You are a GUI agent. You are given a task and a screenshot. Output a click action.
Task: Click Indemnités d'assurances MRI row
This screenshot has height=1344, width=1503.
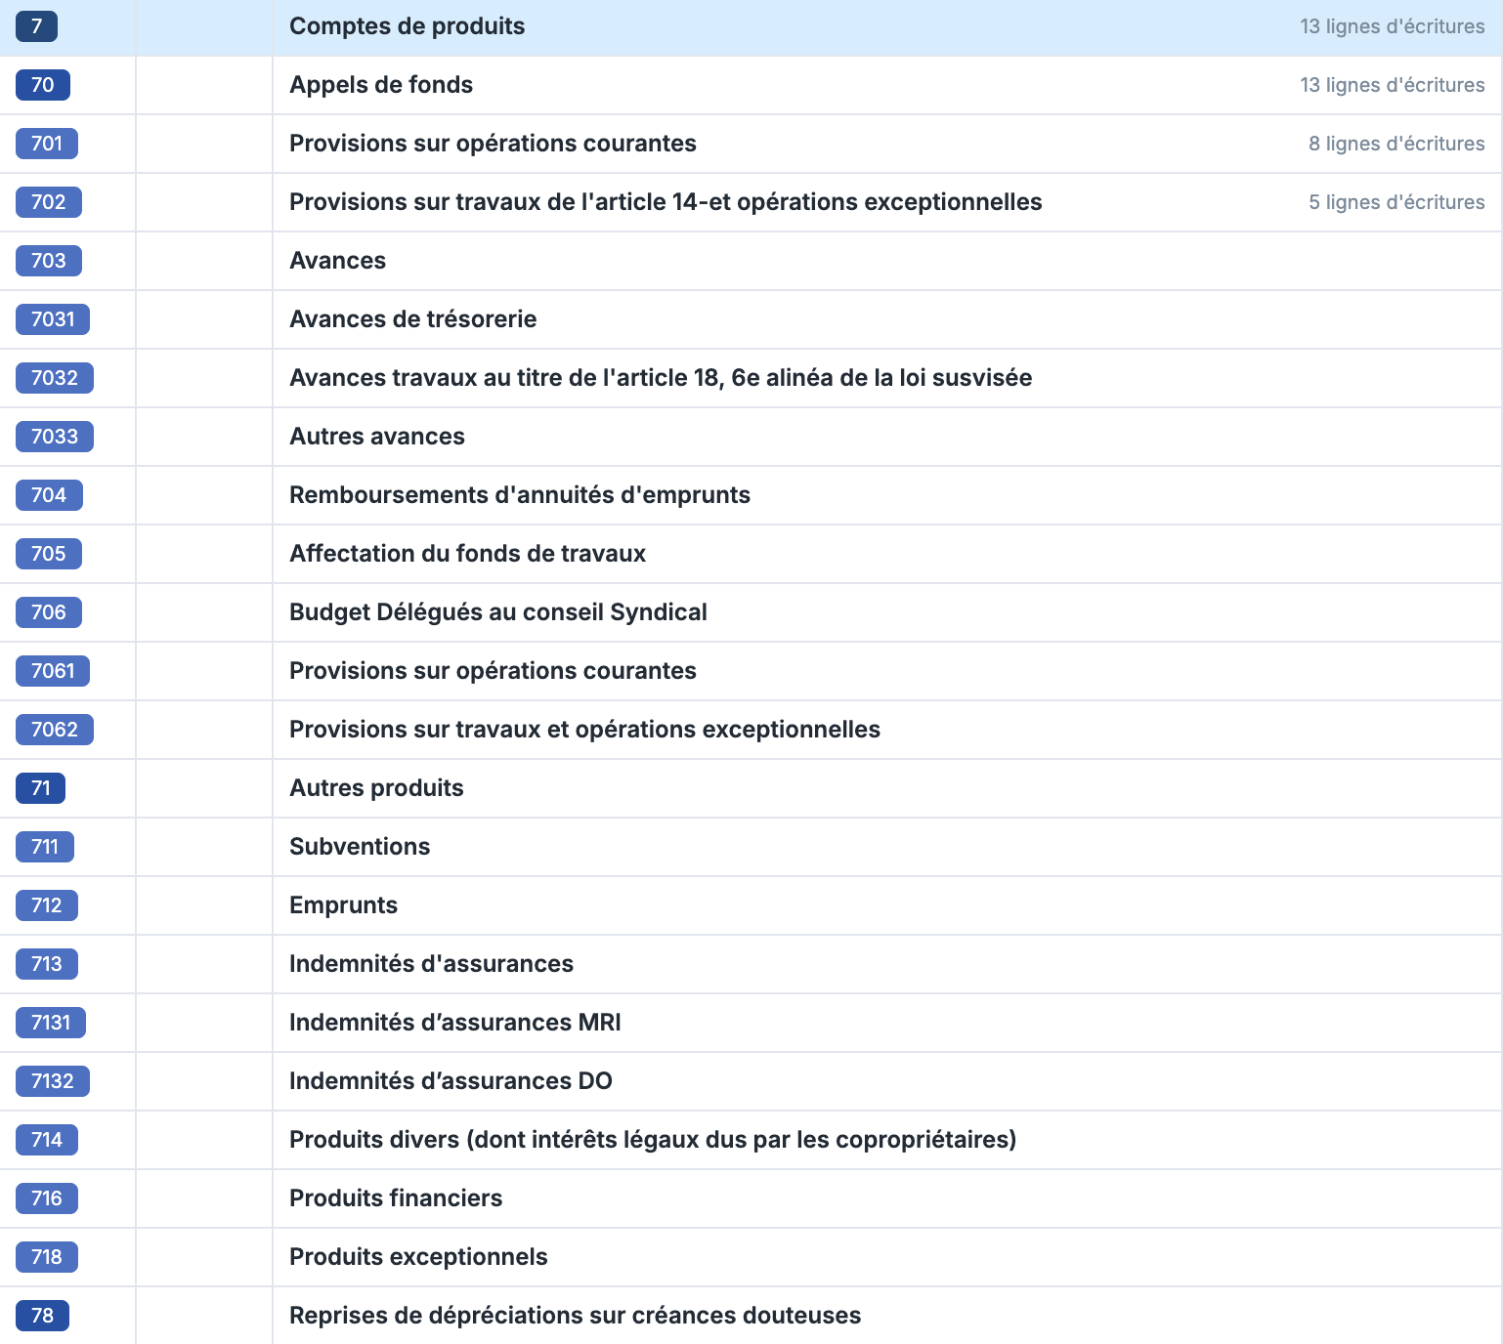[x=454, y=1023]
